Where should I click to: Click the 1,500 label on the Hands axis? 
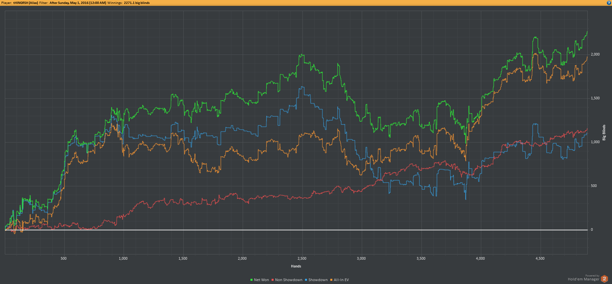pyautogui.click(x=183, y=258)
